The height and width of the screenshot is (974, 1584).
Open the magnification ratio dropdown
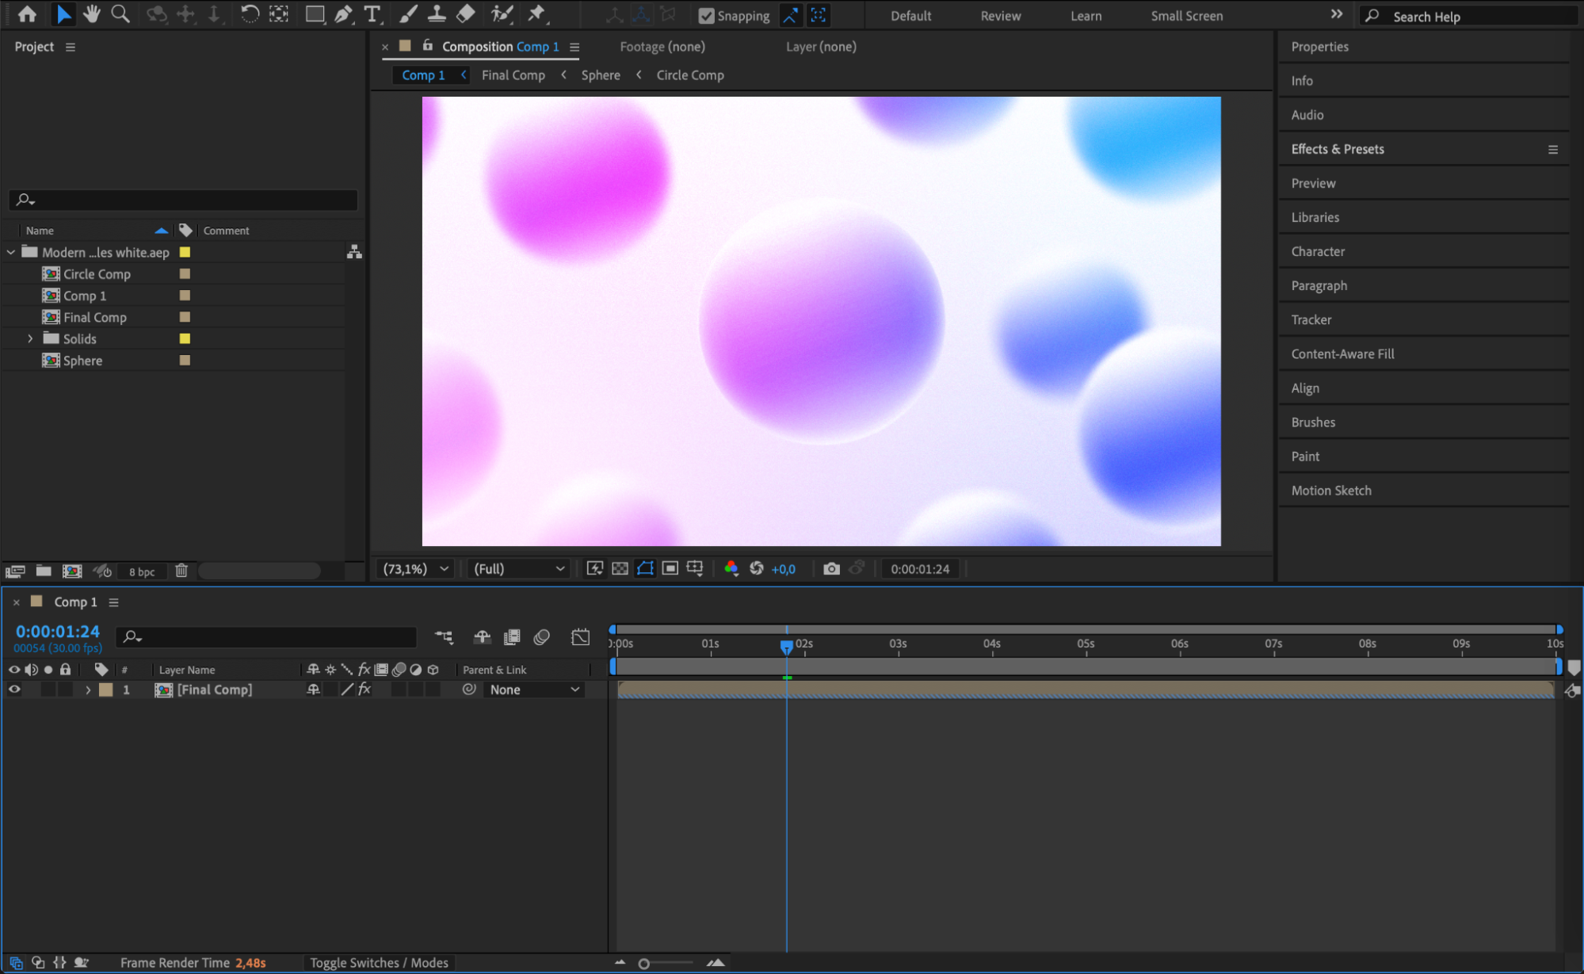pyautogui.click(x=416, y=568)
